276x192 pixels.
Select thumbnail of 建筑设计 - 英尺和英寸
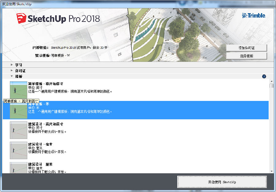(x=18, y=130)
